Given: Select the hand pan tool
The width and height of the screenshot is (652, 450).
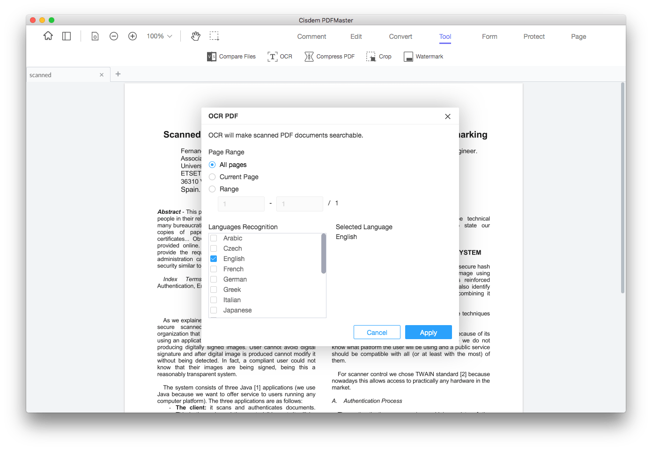Looking at the screenshot, I should click(x=196, y=36).
